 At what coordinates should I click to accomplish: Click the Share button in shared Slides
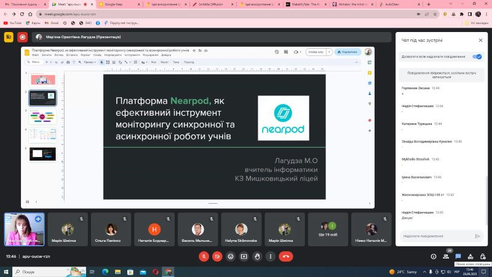point(347,52)
